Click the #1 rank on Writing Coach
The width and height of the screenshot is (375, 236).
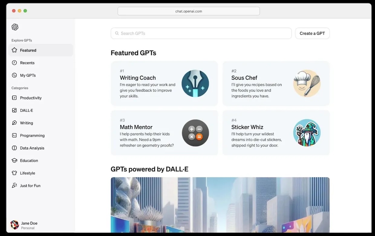tap(122, 71)
